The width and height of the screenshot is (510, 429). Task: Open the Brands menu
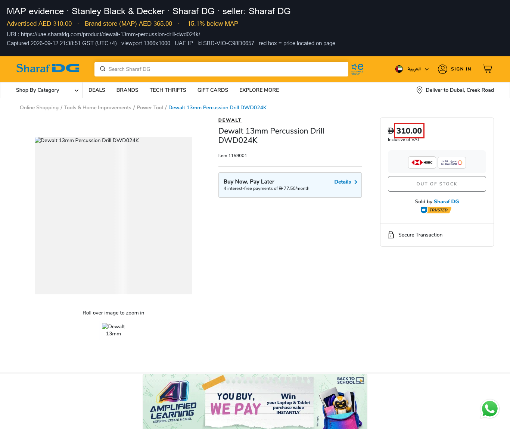tap(127, 90)
